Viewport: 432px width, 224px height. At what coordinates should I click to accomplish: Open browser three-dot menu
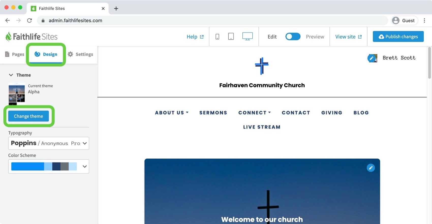click(424, 21)
